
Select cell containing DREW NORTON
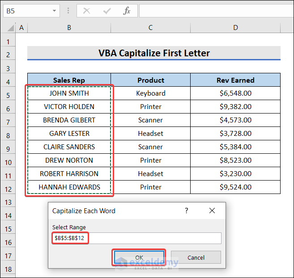pyautogui.click(x=69, y=160)
